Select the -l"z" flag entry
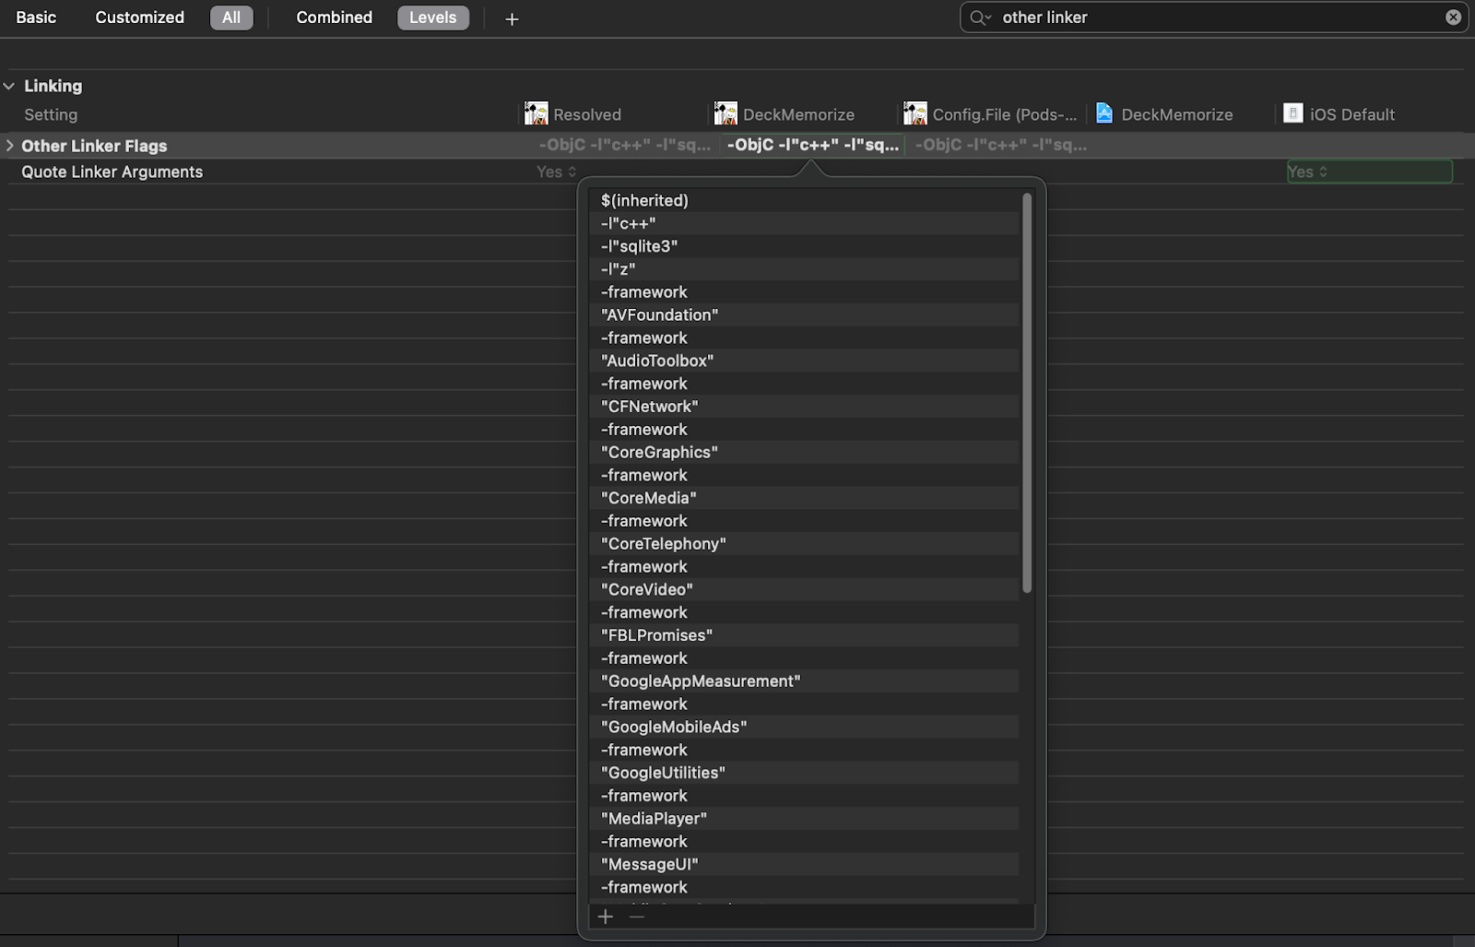 pyautogui.click(x=804, y=269)
